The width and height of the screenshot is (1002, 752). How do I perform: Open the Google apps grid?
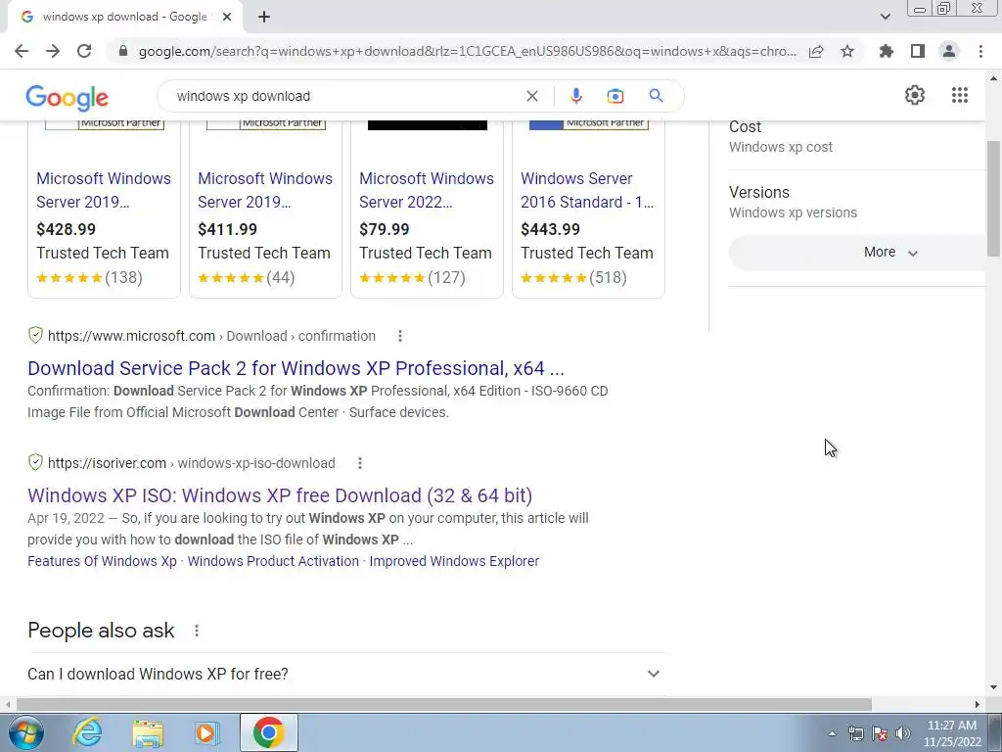[959, 95]
